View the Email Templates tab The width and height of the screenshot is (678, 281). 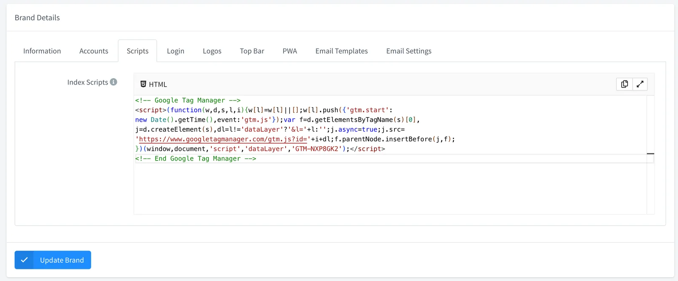point(342,51)
